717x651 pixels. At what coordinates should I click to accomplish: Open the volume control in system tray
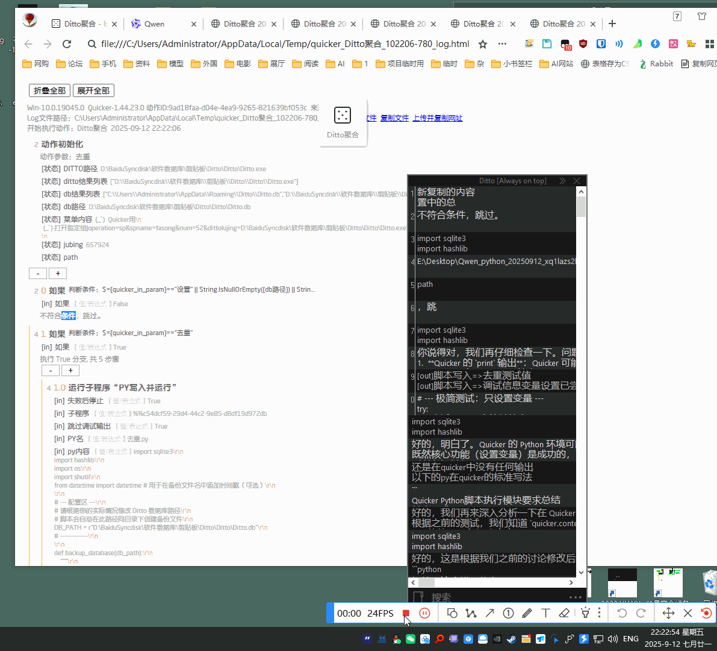point(613,639)
